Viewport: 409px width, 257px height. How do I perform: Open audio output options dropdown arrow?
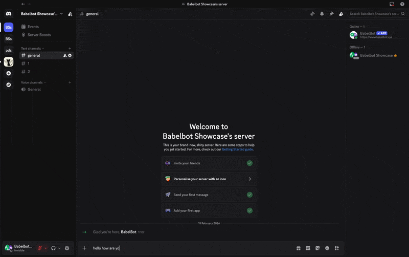click(x=59, y=248)
